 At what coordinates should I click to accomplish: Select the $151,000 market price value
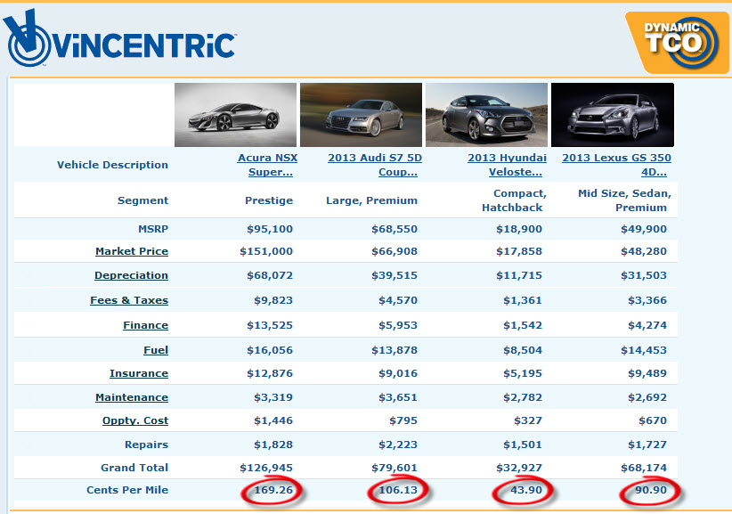[266, 251]
